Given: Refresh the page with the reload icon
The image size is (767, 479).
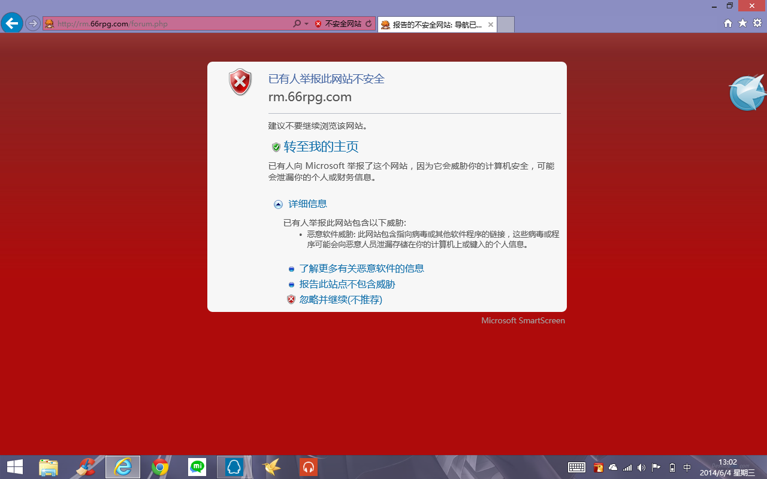Looking at the screenshot, I should click(369, 24).
